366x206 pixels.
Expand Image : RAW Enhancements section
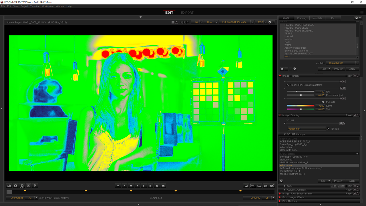280,193
